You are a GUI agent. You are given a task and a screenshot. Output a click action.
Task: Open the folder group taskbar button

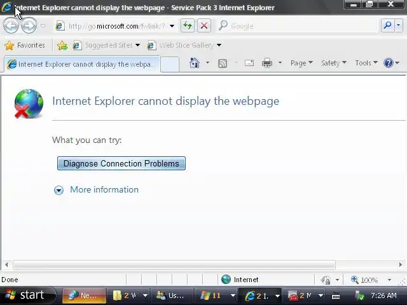130,295
